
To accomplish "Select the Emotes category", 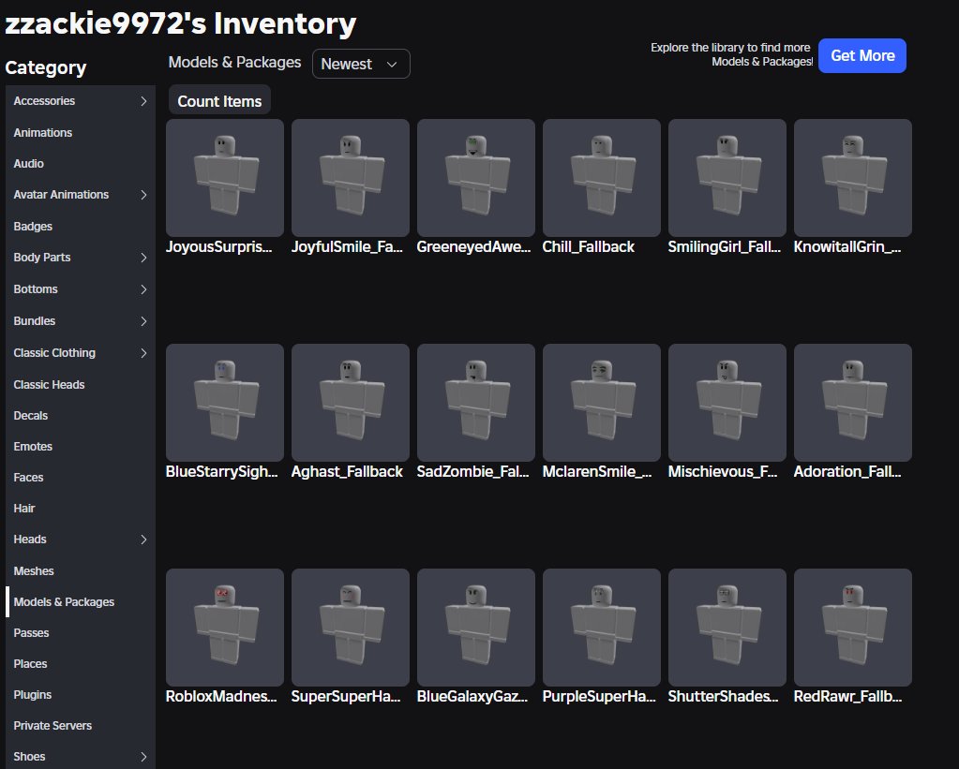I will pos(80,446).
